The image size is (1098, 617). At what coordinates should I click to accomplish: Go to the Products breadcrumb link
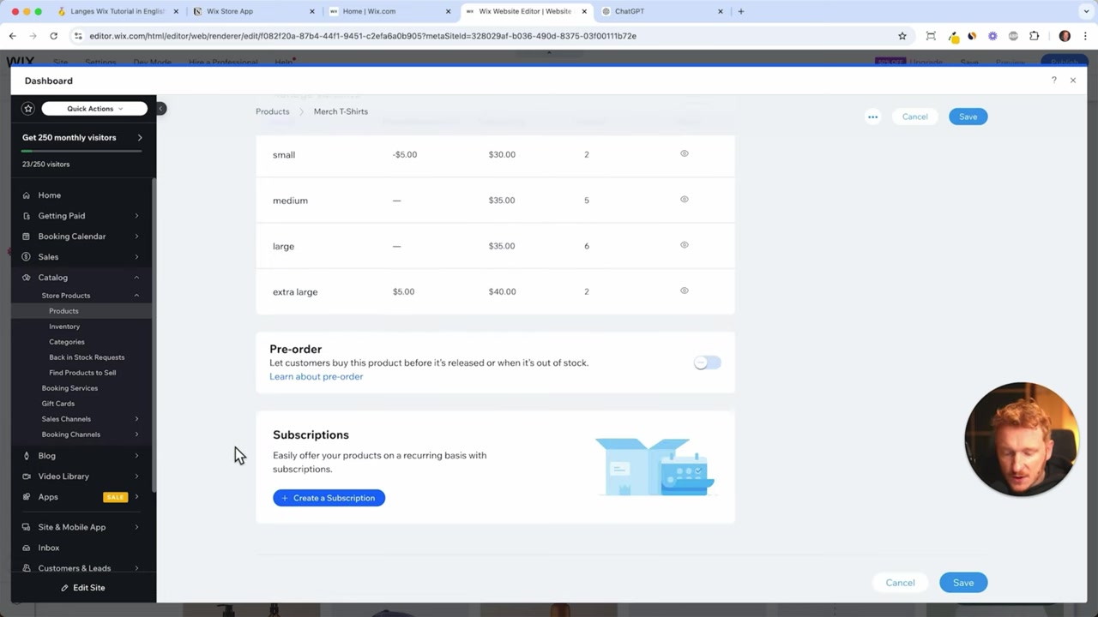tap(272, 111)
